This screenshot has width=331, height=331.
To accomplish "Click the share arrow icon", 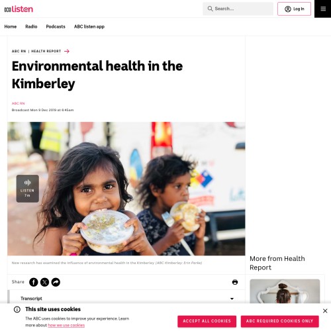I will (x=56, y=282).
